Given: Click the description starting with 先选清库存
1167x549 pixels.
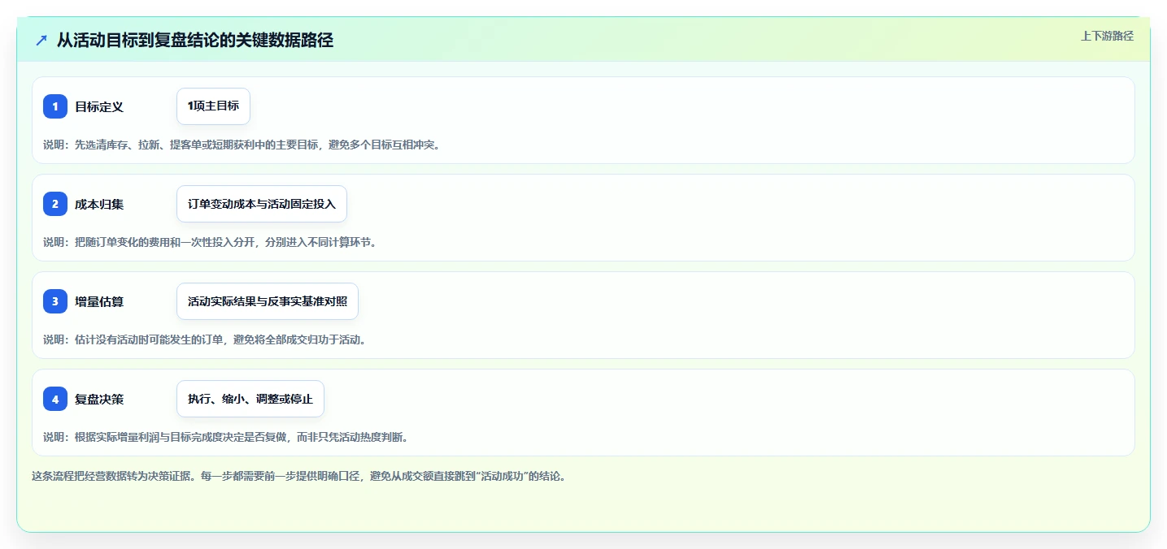Looking at the screenshot, I should pos(242,145).
